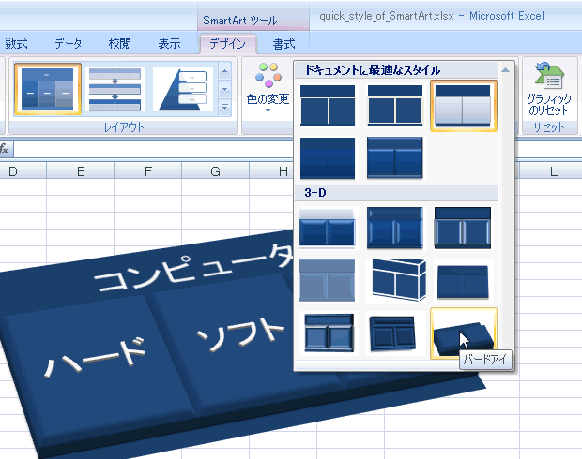Select the Bird's Eye (バードアイ) 3-D style
582x459 pixels.
[x=463, y=333]
